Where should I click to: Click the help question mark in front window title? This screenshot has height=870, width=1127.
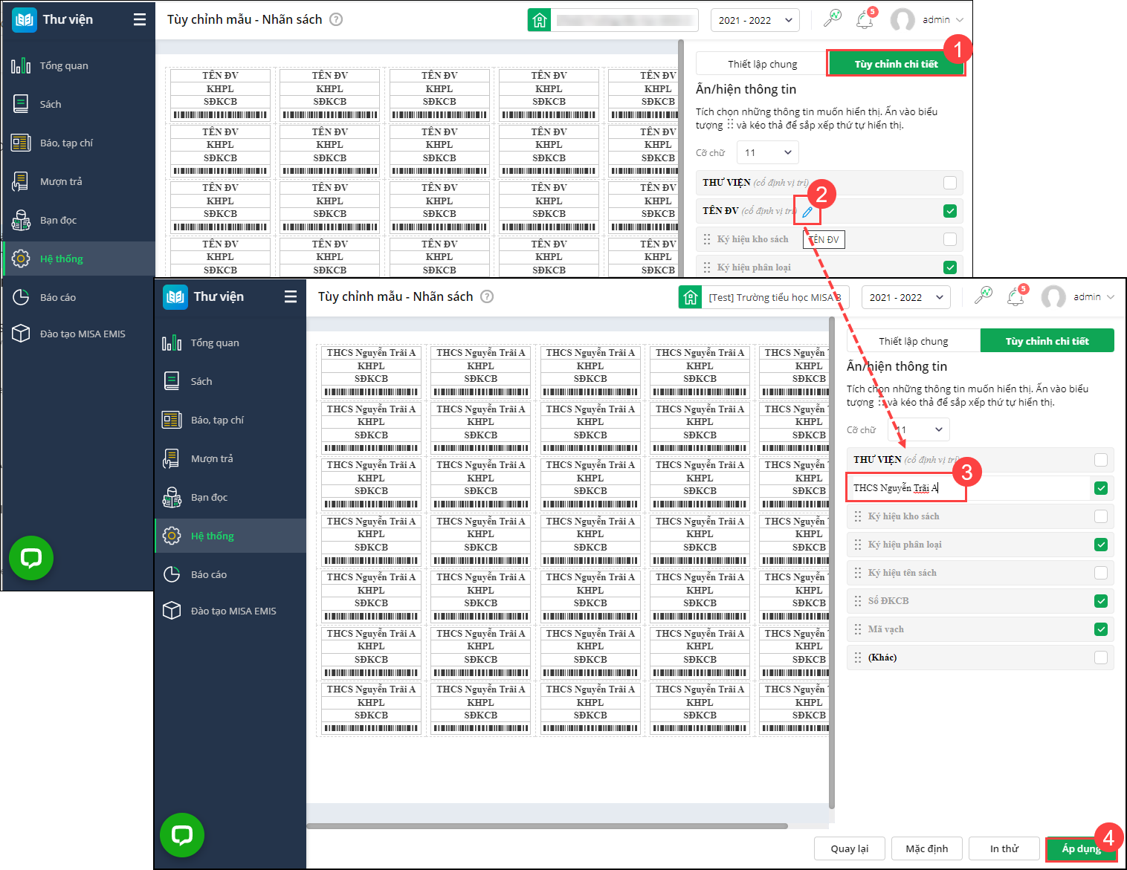[487, 296]
